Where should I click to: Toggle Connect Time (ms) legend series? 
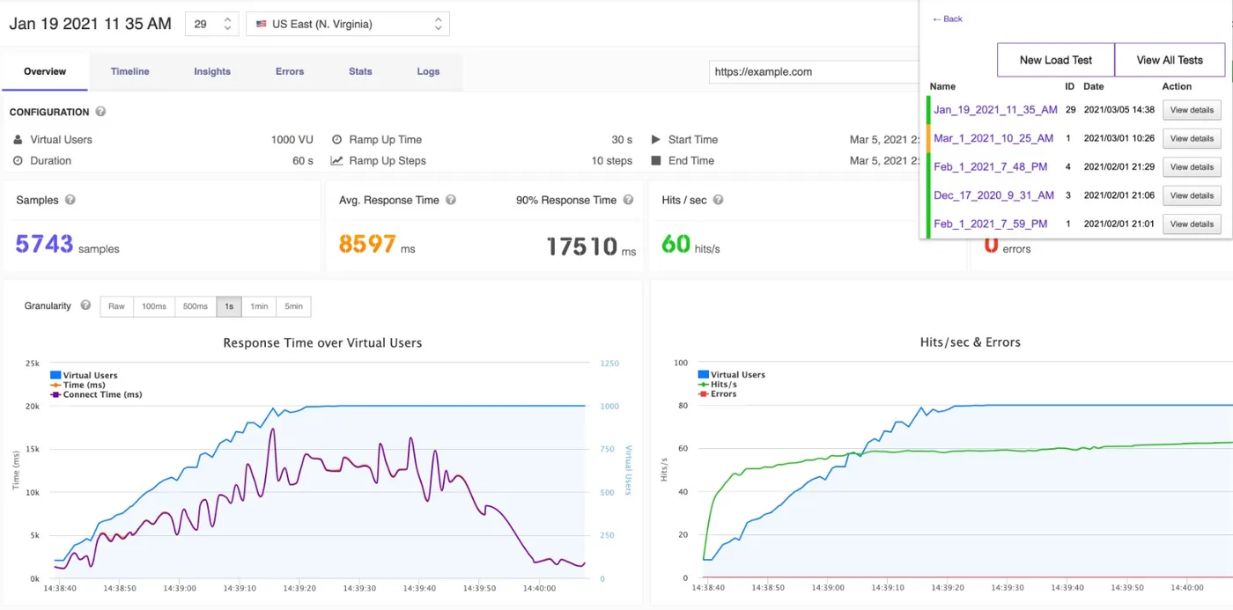(96, 394)
